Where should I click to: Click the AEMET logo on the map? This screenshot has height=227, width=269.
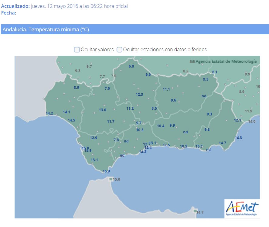(x=242, y=209)
